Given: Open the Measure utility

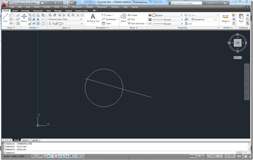Looking at the screenshot, I should tap(225, 18).
